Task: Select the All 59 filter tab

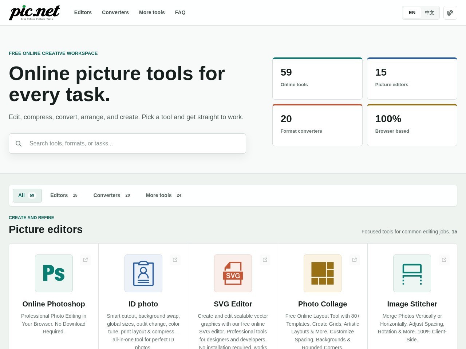Action: [27, 196]
